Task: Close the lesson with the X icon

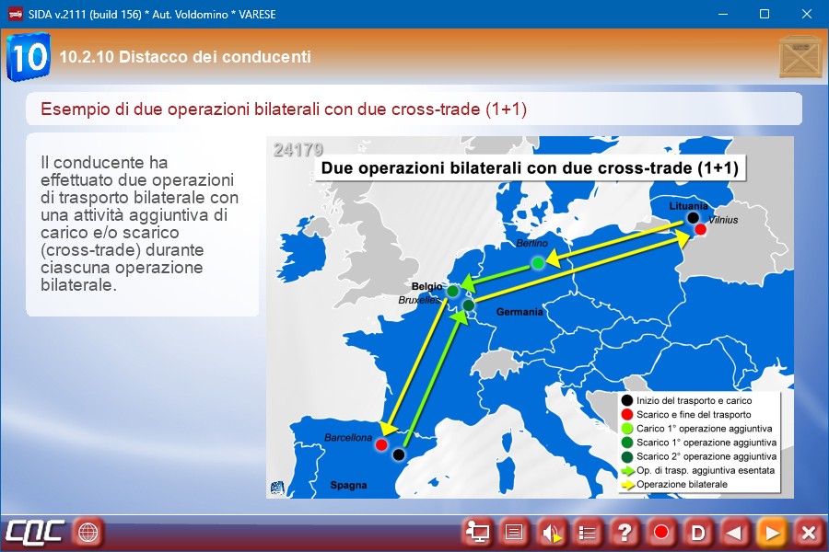Action: [x=808, y=532]
